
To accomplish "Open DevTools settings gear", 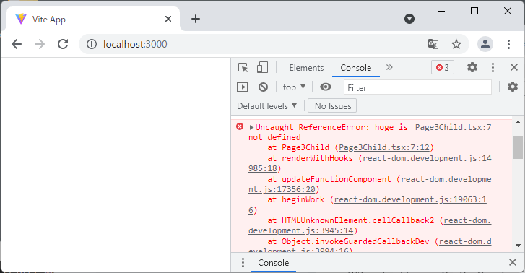I will [x=472, y=67].
